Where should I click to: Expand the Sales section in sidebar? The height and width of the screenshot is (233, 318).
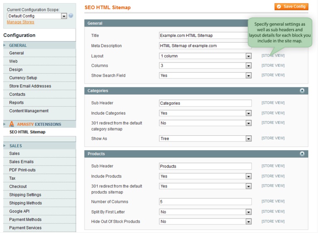16,146
